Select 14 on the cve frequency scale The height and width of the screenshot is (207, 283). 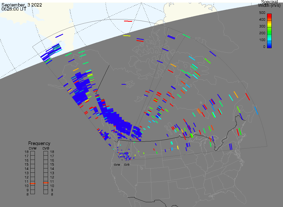point(52,169)
